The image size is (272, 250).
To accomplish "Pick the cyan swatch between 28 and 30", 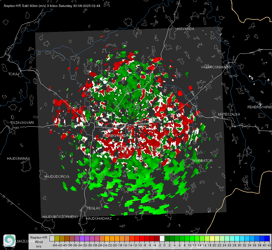I will coord(237,238).
